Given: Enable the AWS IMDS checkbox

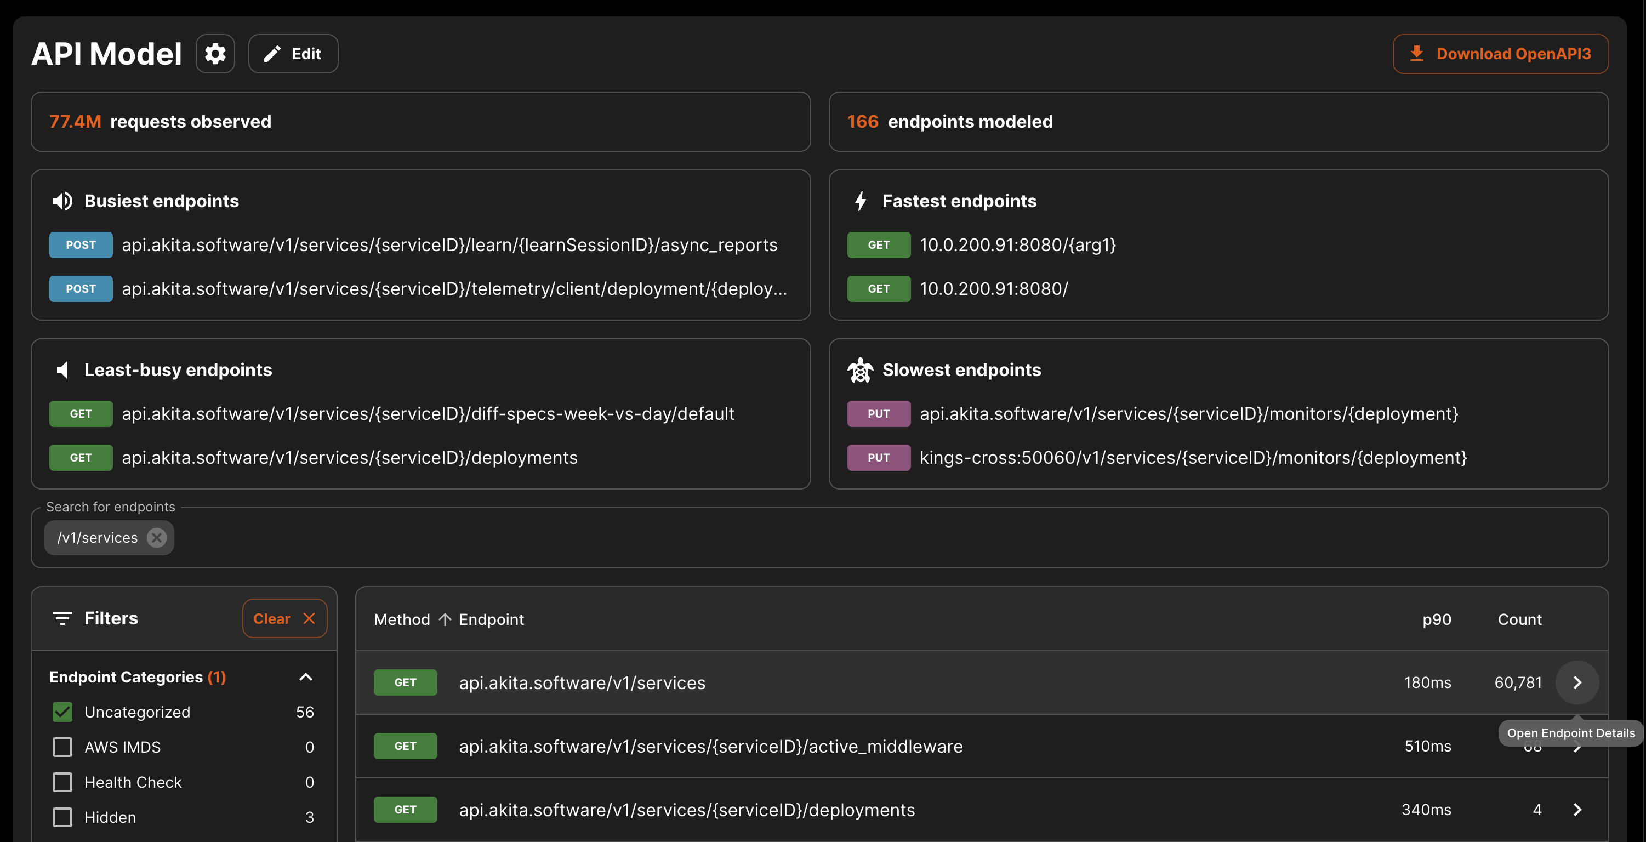Looking at the screenshot, I should click(x=62, y=748).
